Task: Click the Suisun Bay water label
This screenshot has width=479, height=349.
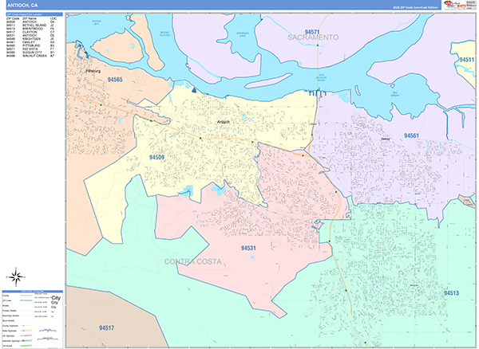Action: pyautogui.click(x=97, y=22)
